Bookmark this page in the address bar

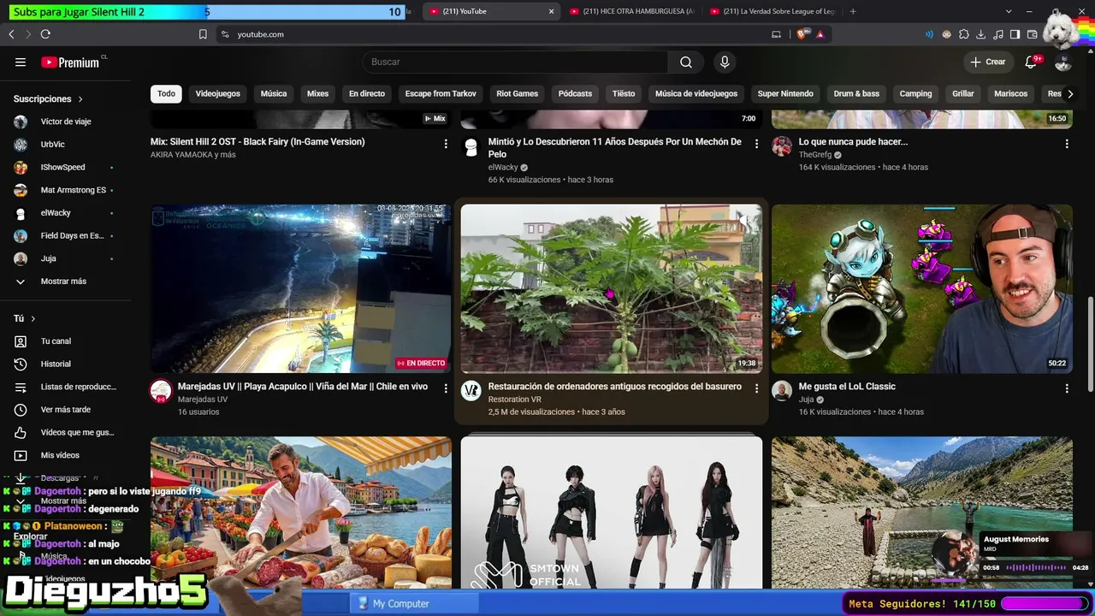click(203, 34)
